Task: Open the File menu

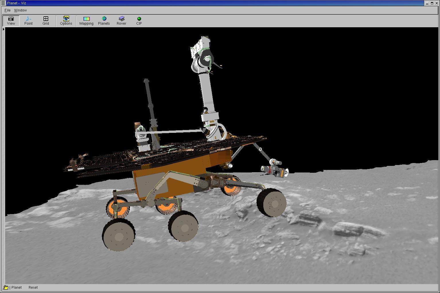Action: coord(7,10)
